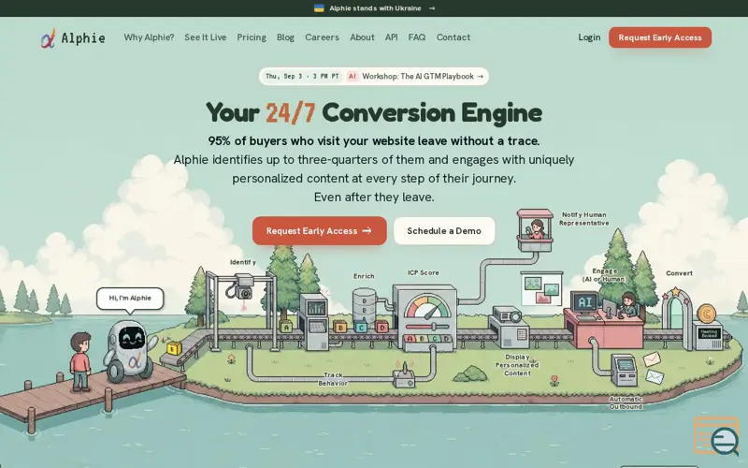Click hero Request Early Access button

point(319,230)
